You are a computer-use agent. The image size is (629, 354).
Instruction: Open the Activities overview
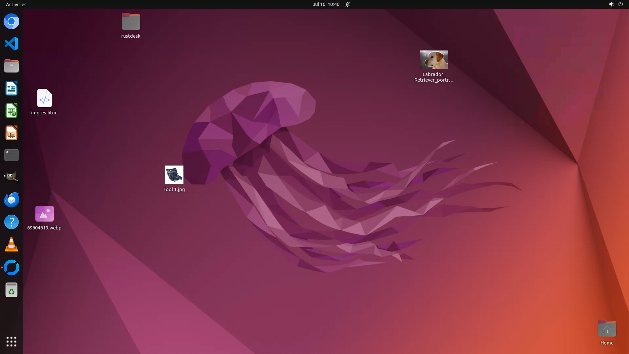(16, 4)
